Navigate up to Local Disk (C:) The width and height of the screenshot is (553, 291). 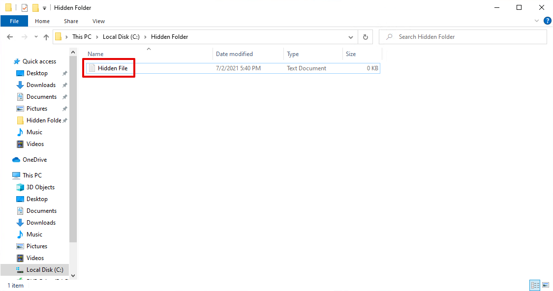pos(46,36)
